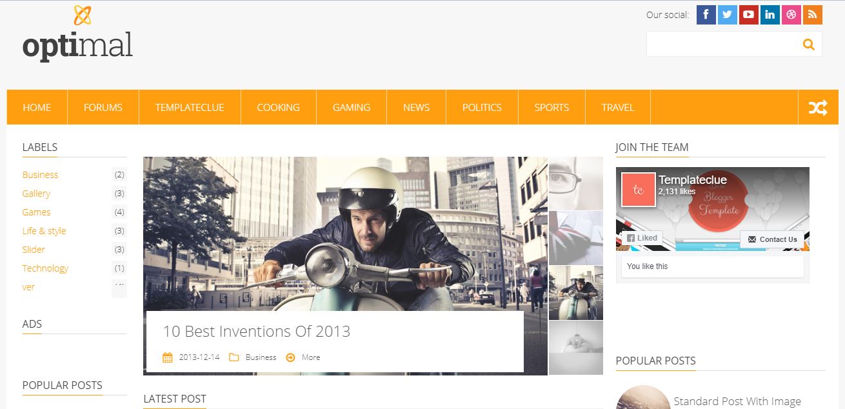Screen dimensions: 845x409
Task: Open the Gallery label link
Action: 36,194
